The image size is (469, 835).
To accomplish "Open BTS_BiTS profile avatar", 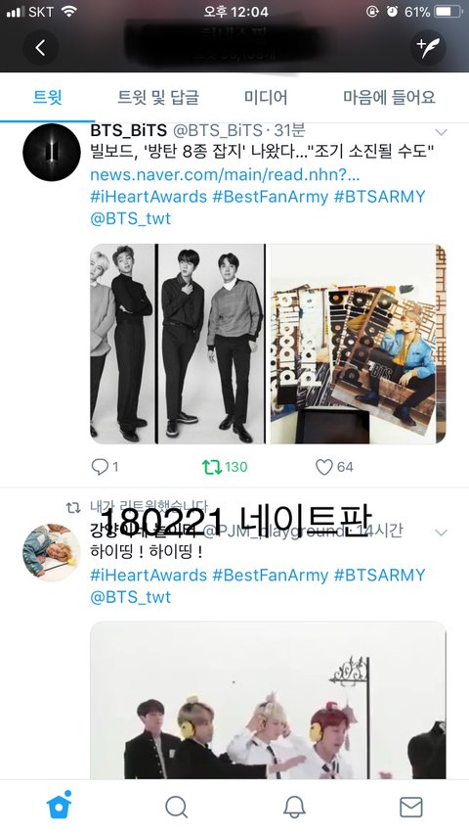I will (x=52, y=153).
